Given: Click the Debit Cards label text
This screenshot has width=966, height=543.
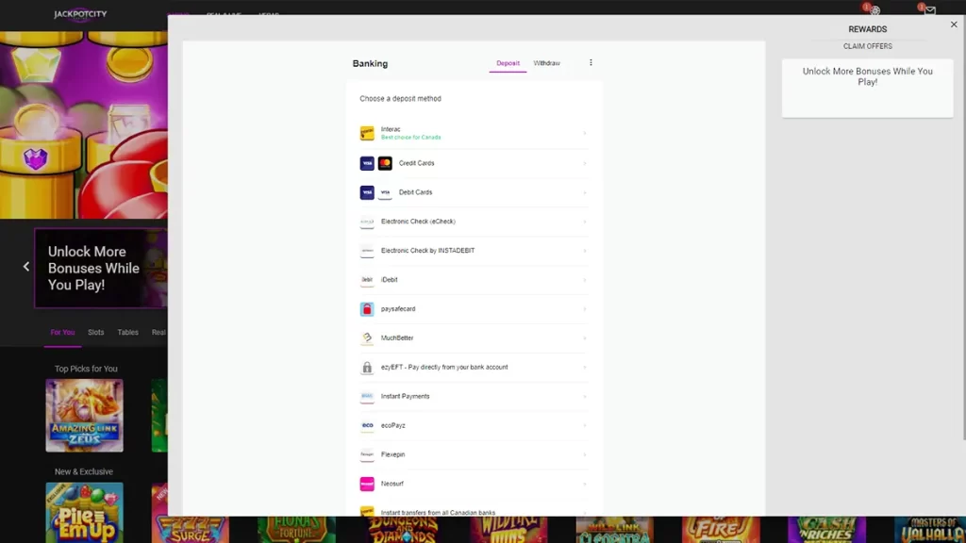Looking at the screenshot, I should 415,192.
